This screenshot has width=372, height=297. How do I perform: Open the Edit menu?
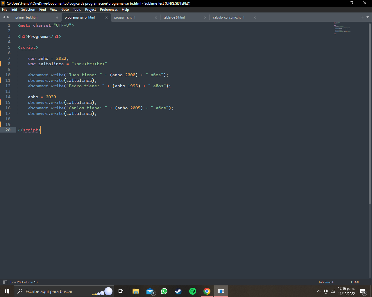[x=14, y=10]
